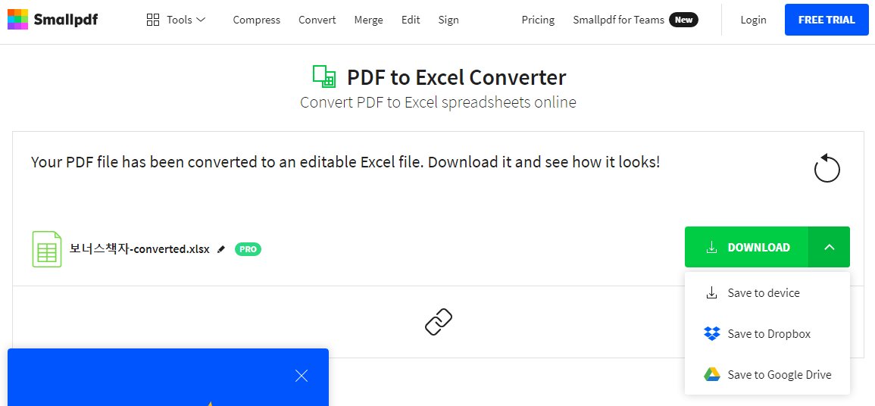Collapse the download options chevron

830,247
